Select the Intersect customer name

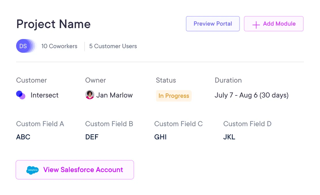point(45,95)
